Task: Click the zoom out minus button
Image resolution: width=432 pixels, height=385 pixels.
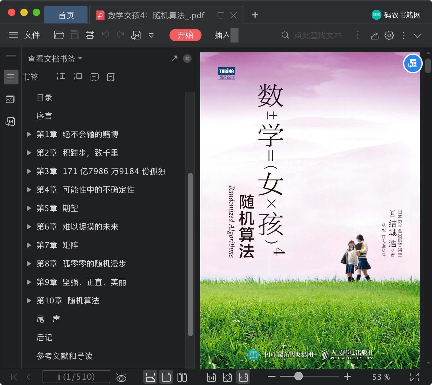Action: click(x=271, y=376)
